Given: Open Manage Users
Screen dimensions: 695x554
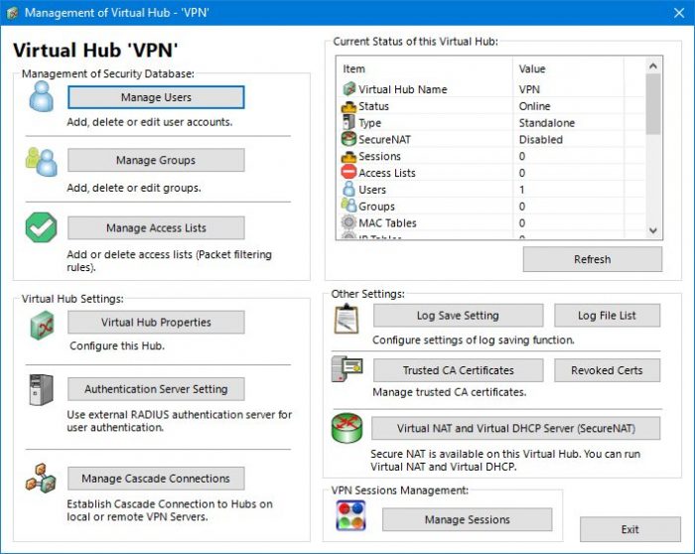Looking at the screenshot, I should [156, 97].
